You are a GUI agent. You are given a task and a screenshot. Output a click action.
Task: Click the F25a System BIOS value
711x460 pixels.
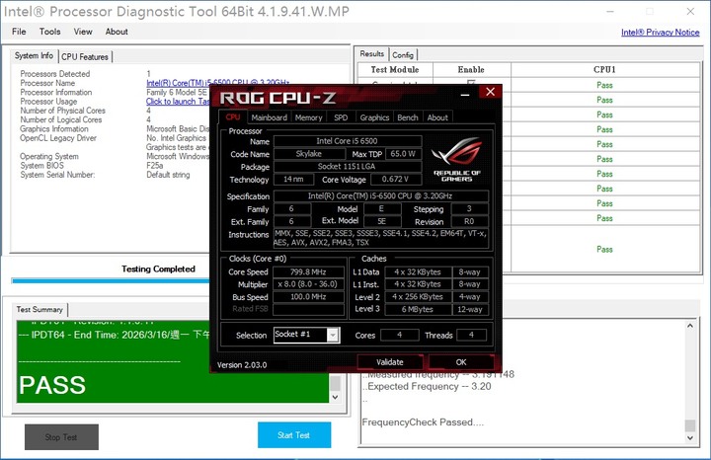click(155, 166)
